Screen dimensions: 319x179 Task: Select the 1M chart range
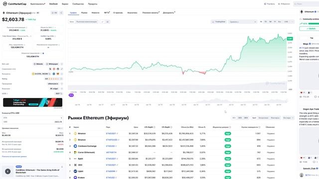click(270, 22)
